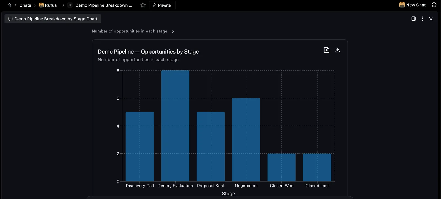Screen dimensions: 441x199
Task: Click the Rufus avatar in the breadcrumb
Action: (x=41, y=5)
